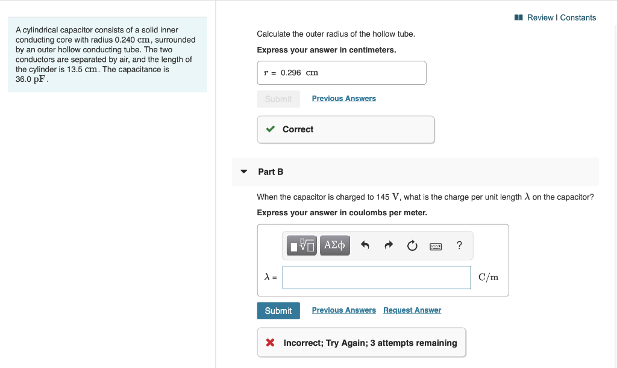Open the Review link
Viewport: 617px width, 368px height.
[540, 17]
